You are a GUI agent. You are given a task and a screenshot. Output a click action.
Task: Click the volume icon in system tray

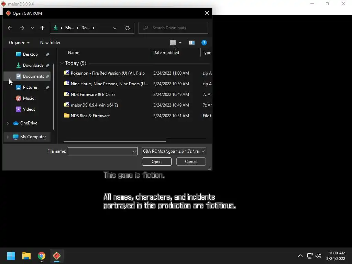(x=318, y=256)
